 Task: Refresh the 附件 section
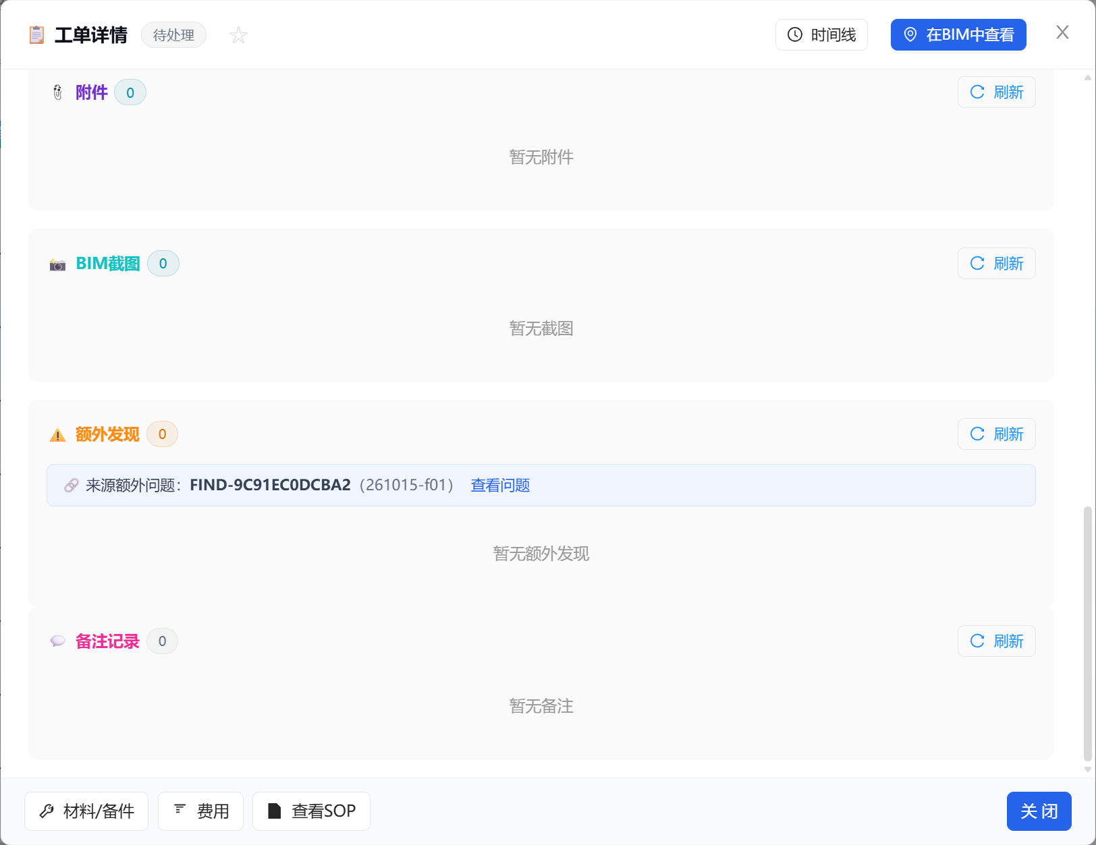pyautogui.click(x=996, y=92)
